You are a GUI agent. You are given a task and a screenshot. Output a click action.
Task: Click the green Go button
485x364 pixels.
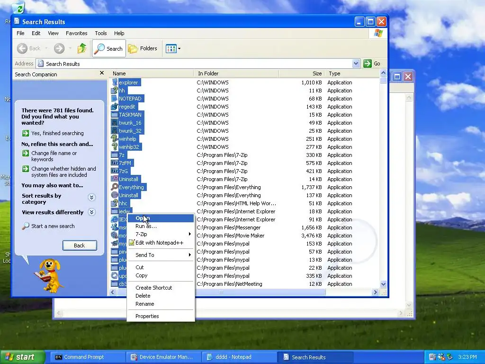pyautogui.click(x=372, y=64)
